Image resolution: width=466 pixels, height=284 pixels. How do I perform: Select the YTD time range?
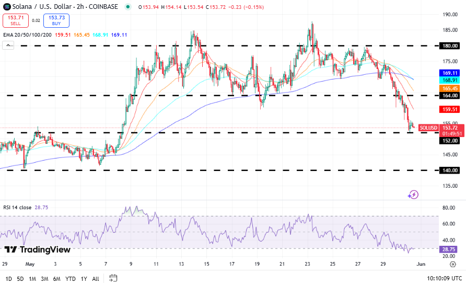(71, 279)
